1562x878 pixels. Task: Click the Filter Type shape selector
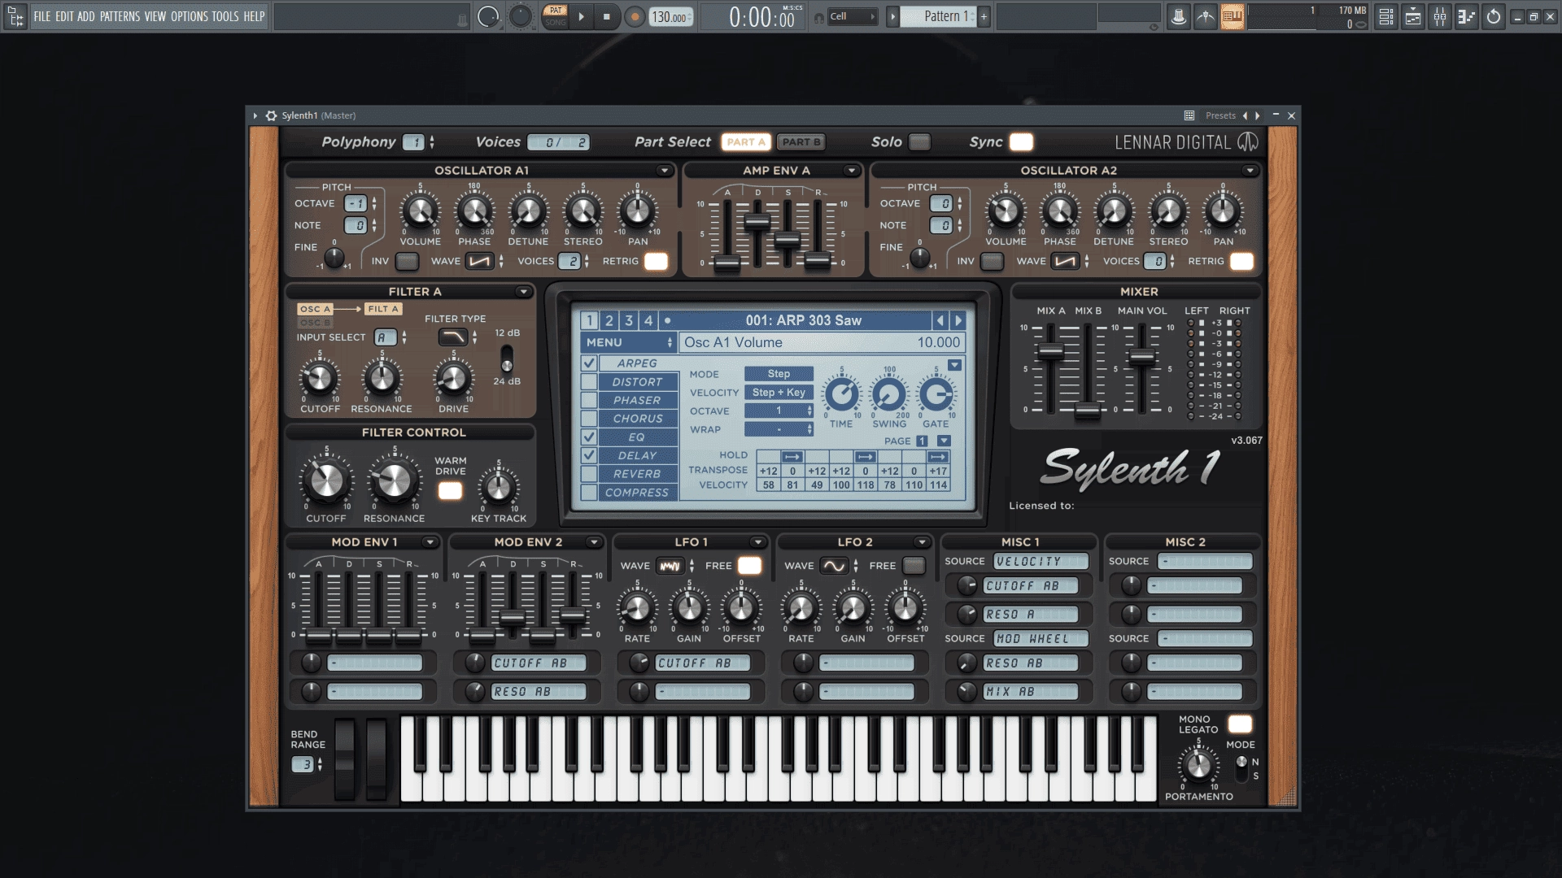453,337
